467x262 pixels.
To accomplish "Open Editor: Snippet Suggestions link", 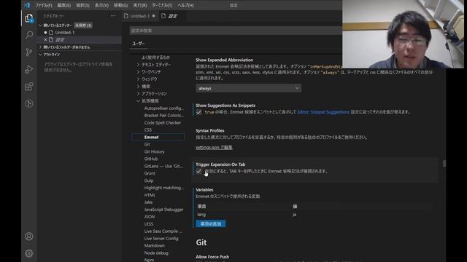I will click(323, 112).
